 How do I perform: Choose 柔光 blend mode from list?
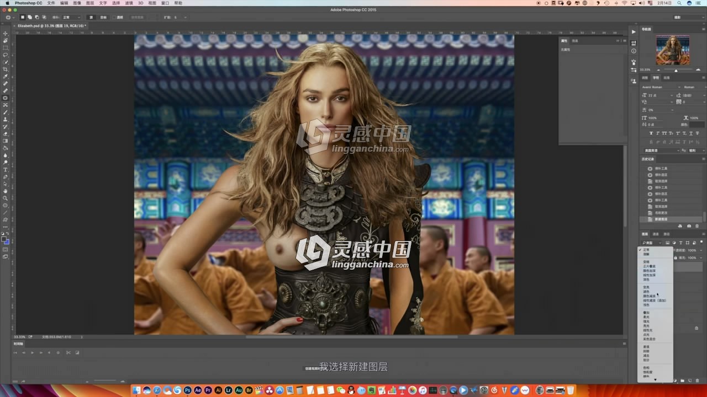point(646,317)
